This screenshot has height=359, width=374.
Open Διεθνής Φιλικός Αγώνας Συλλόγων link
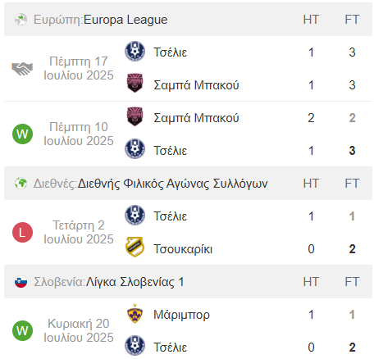click(x=173, y=184)
